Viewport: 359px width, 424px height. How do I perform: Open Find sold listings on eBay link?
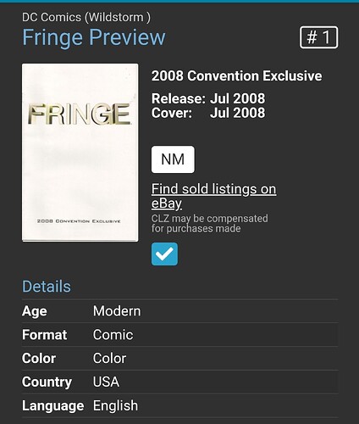[213, 196]
